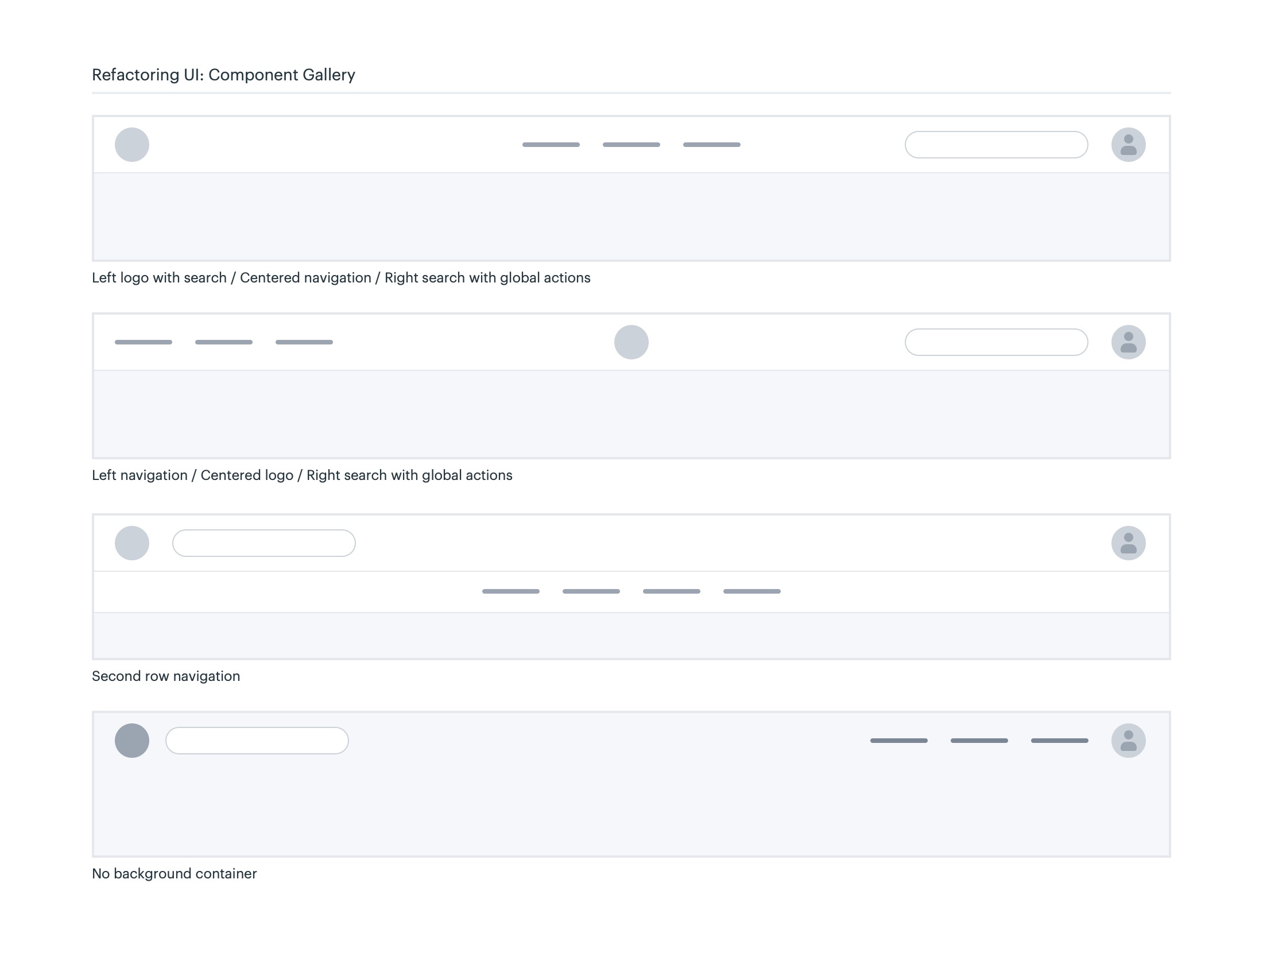Click the user avatar in the centered-navigation header
The height and width of the screenshot is (976, 1263).
point(1128,145)
